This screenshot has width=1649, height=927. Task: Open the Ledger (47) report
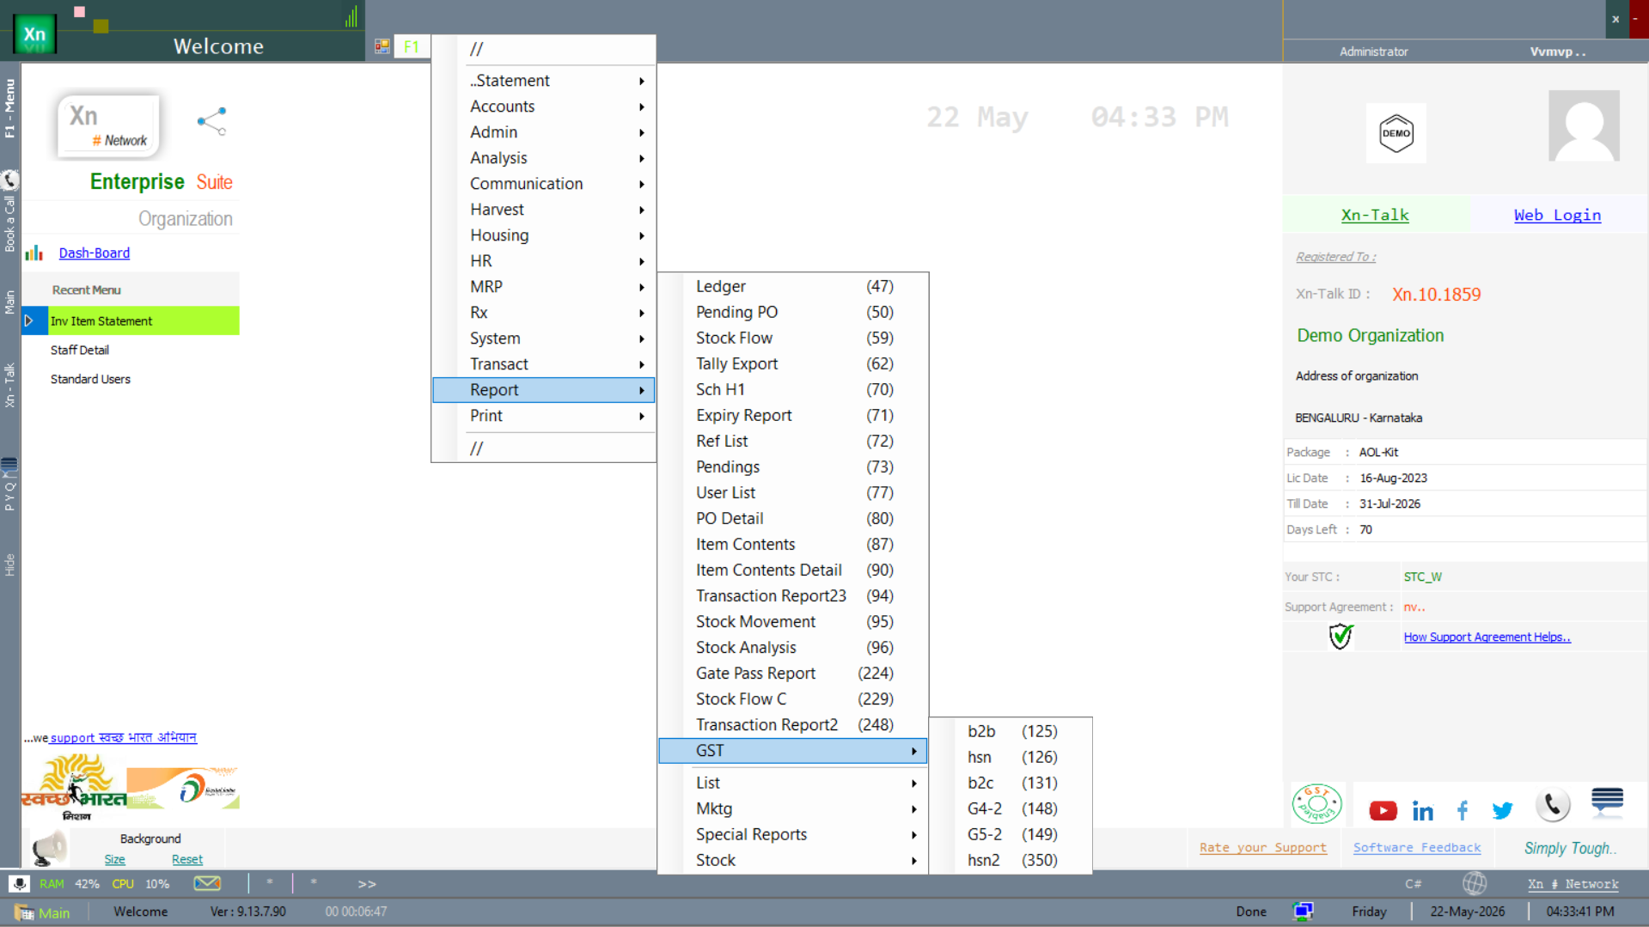pyautogui.click(x=793, y=286)
